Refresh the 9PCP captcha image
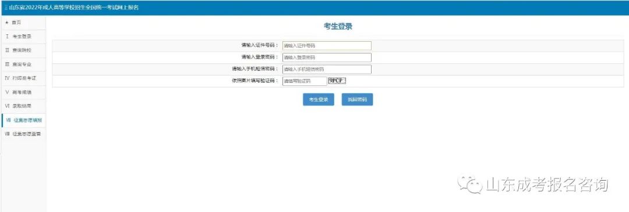Screen dimensions: 629x212 [x=337, y=81]
